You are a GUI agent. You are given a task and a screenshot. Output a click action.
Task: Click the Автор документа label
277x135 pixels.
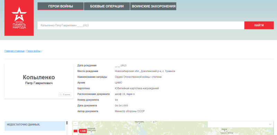(88, 111)
